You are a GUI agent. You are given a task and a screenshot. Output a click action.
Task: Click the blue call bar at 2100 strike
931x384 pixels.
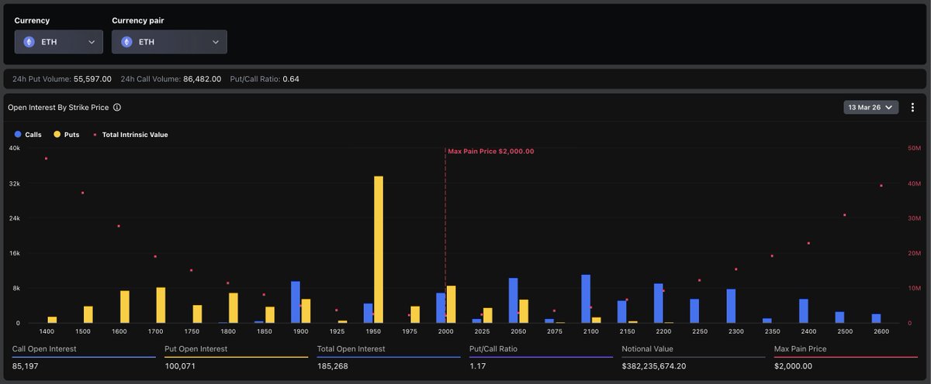(586, 299)
